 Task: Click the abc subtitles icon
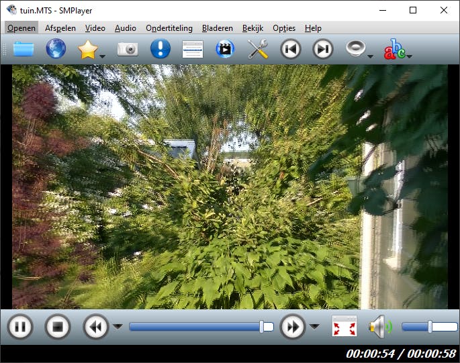pos(395,49)
